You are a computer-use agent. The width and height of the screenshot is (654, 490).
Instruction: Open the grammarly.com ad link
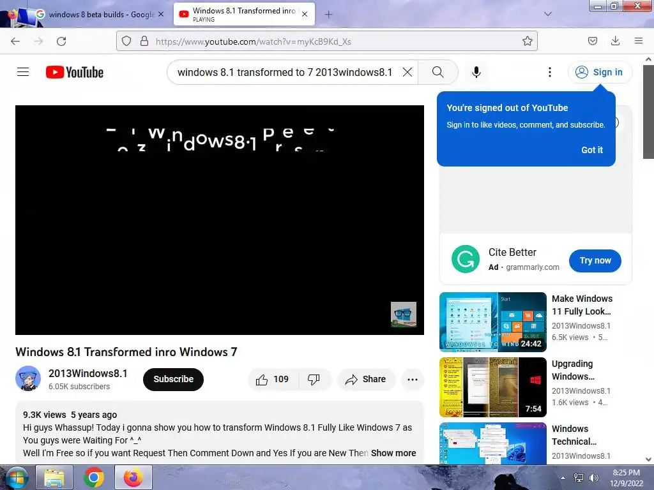[533, 267]
